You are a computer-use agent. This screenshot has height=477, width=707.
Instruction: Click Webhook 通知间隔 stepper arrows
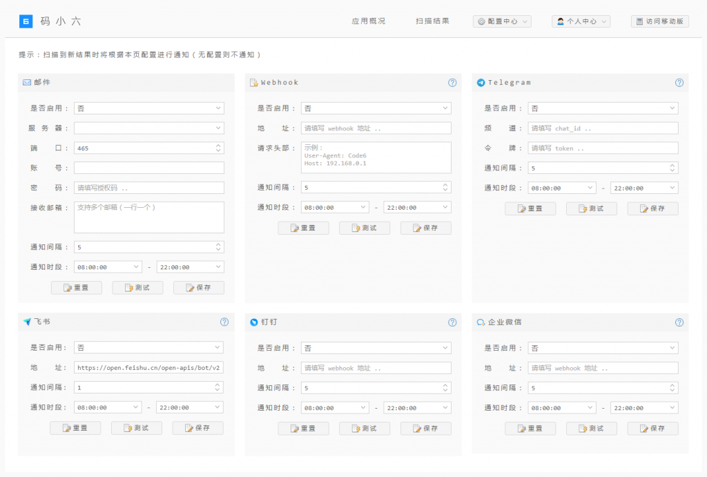pos(445,188)
